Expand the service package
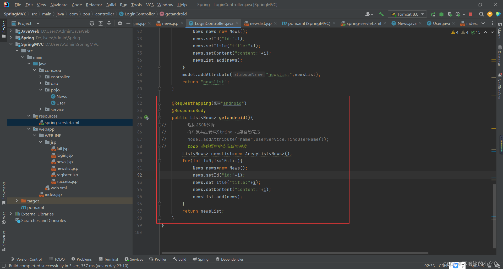This screenshot has height=269, width=503. click(40, 109)
